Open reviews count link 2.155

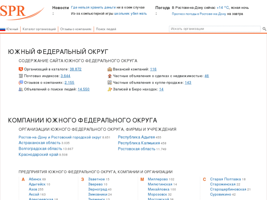tap(69, 83)
